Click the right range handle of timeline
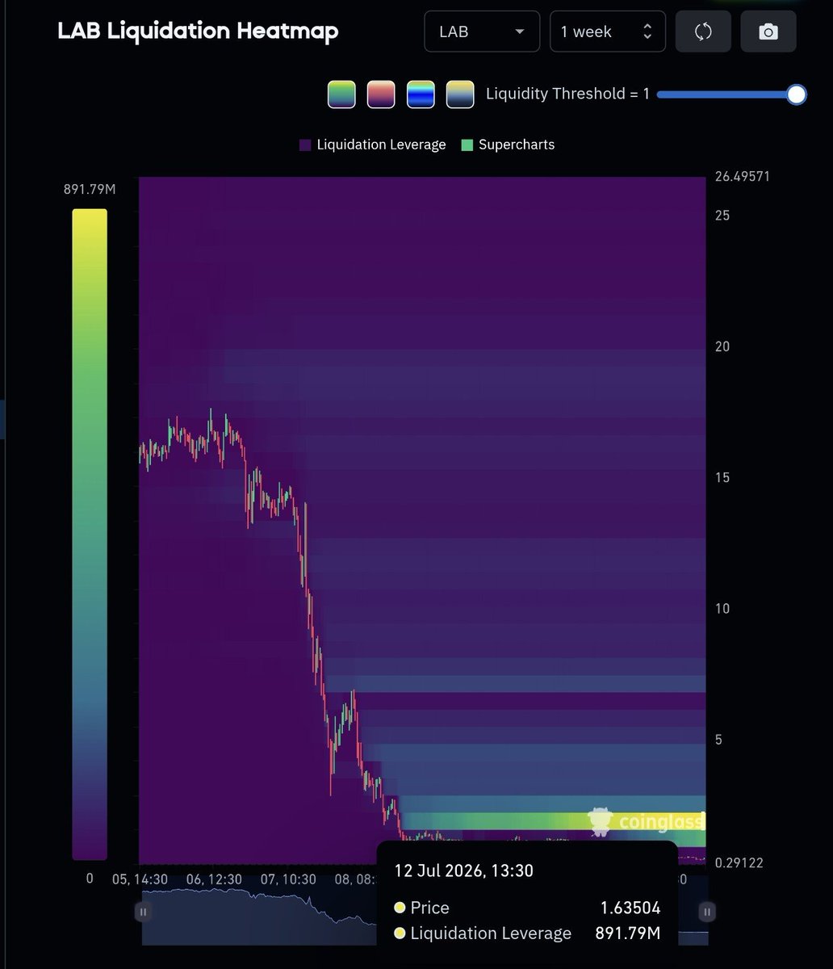 click(707, 912)
